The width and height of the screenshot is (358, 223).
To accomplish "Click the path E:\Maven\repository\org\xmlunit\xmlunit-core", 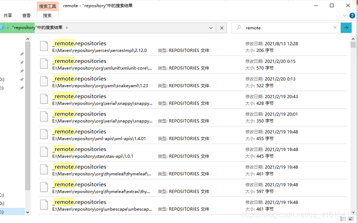I will 102,68.
